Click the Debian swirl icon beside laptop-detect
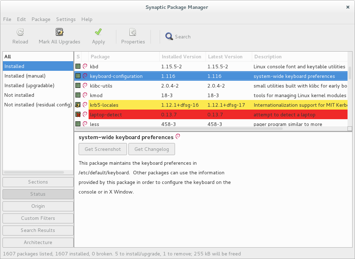Screen dimensions: 355x259 pyautogui.click(x=85, y=114)
